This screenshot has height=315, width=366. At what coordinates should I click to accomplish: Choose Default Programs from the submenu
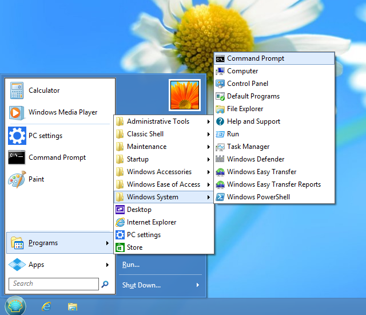(x=253, y=96)
